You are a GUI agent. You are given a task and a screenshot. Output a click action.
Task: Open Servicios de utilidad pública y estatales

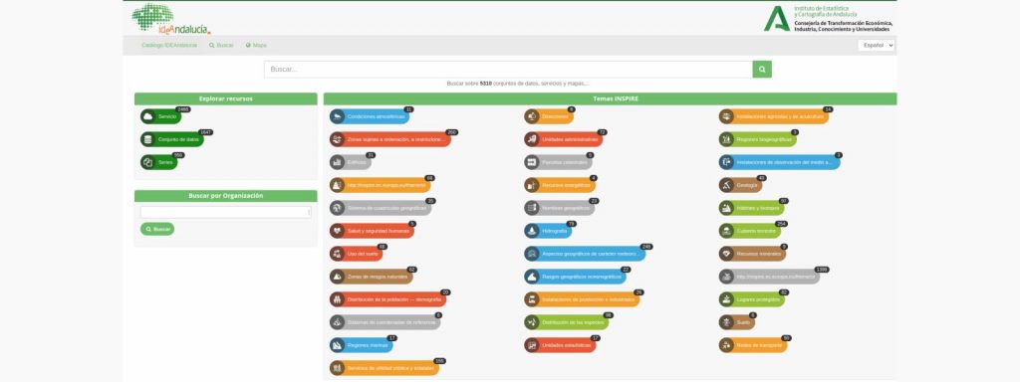point(383,368)
